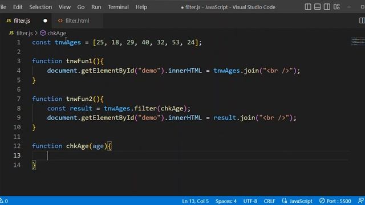Click line number 12 in gutter
The width and height of the screenshot is (365, 205).
(17, 146)
